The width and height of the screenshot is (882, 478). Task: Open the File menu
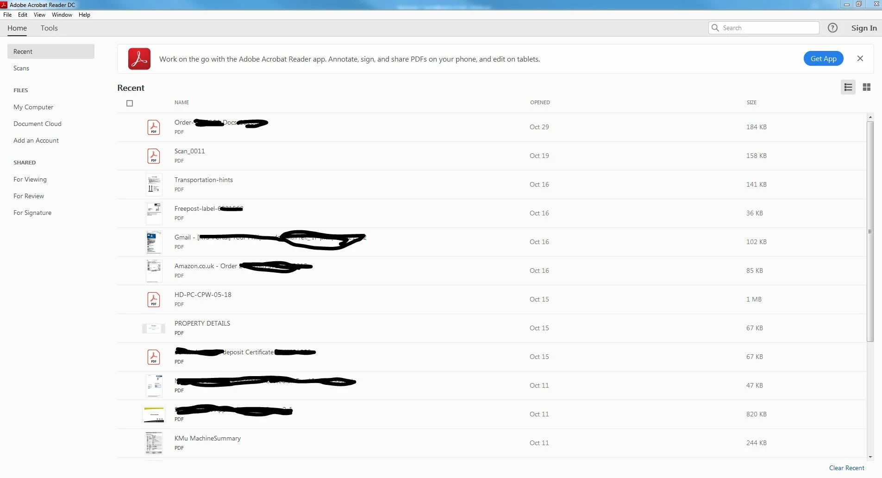pyautogui.click(x=7, y=15)
